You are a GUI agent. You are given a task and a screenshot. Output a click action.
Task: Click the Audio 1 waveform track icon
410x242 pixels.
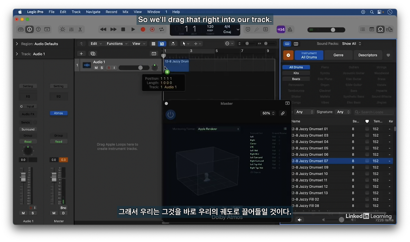click(x=87, y=65)
